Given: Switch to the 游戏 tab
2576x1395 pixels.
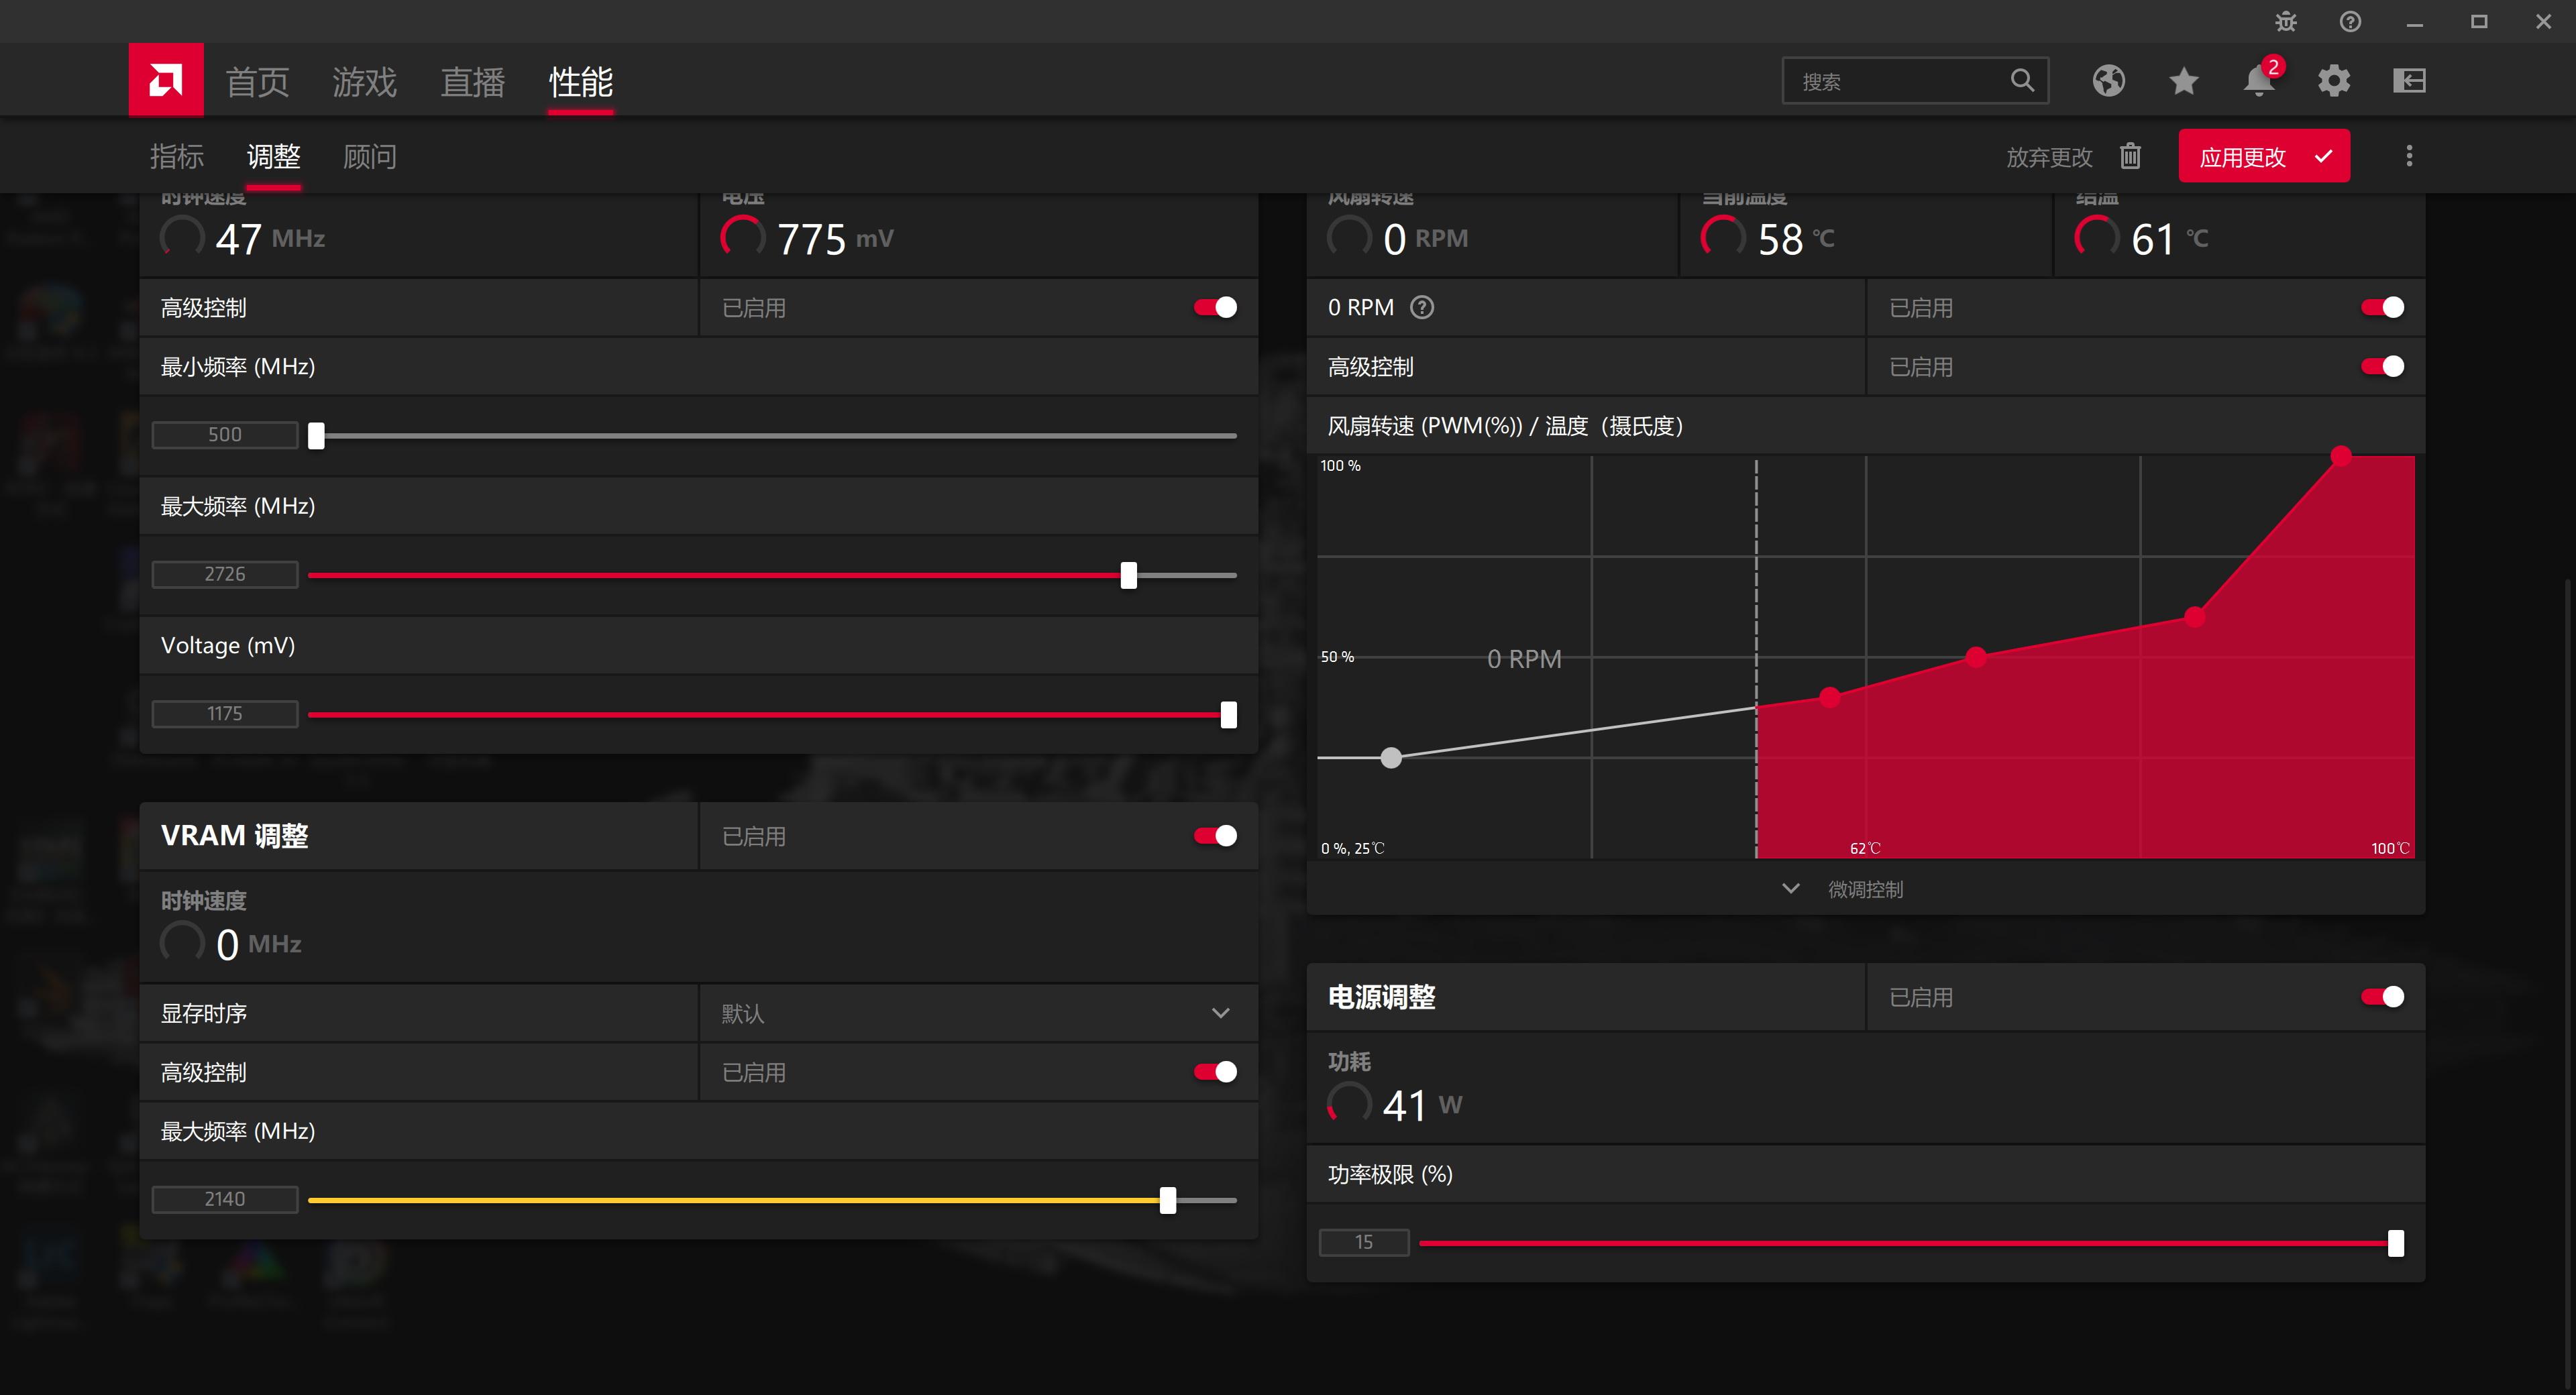Looking at the screenshot, I should tap(364, 82).
